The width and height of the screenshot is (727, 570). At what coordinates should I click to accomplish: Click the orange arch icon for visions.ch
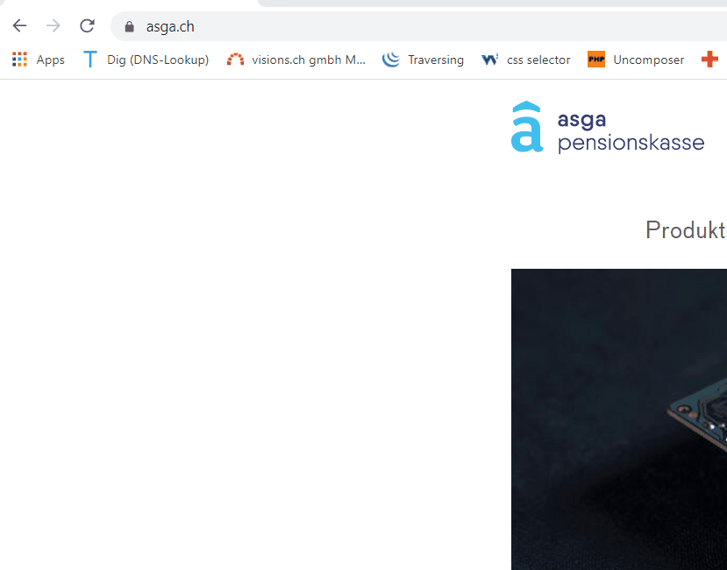(235, 60)
